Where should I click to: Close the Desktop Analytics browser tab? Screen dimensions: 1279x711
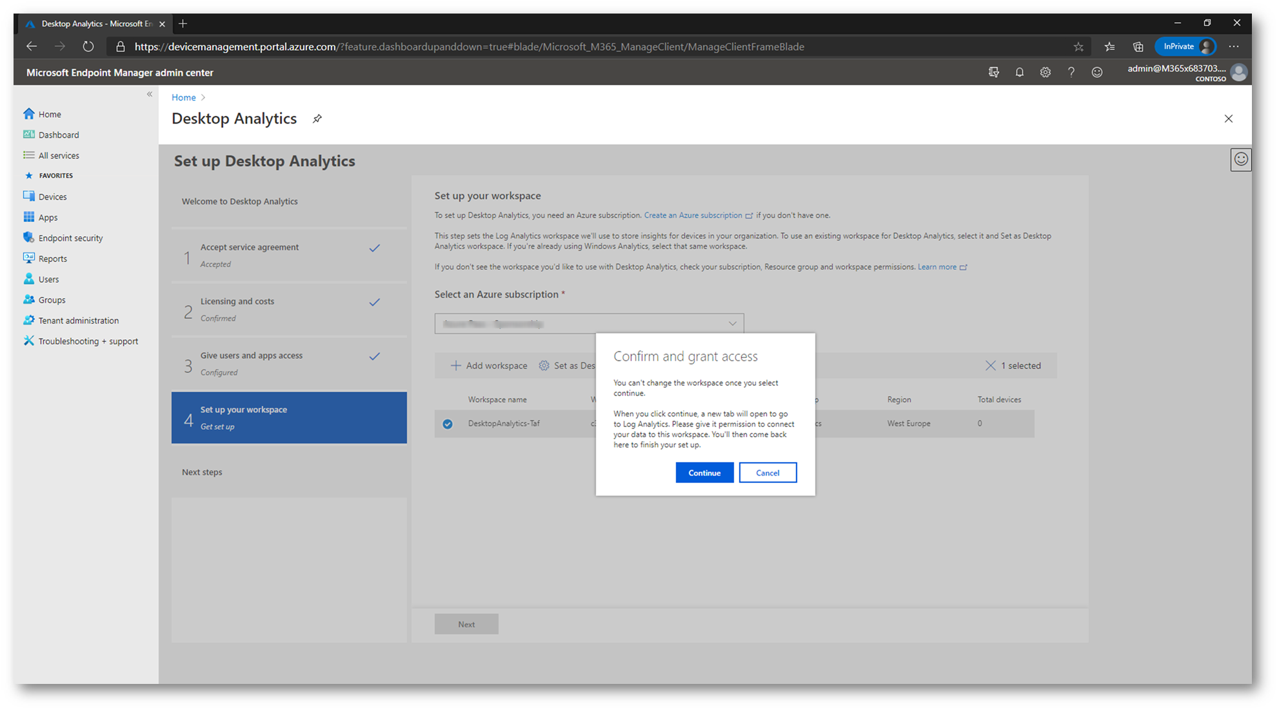click(x=162, y=24)
